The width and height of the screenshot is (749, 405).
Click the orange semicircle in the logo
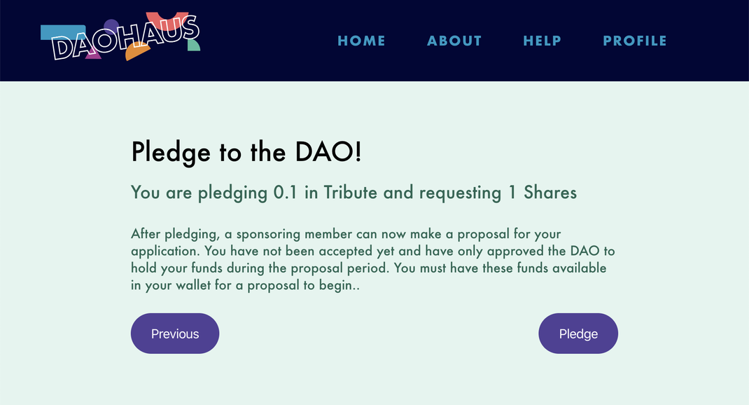coord(137,52)
